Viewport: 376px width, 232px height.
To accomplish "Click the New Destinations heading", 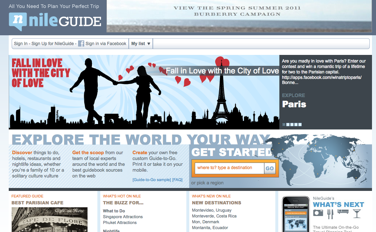I will [x=217, y=203].
